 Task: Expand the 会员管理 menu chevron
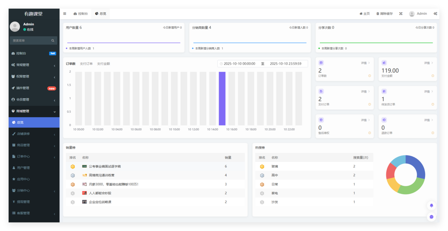click(x=55, y=100)
